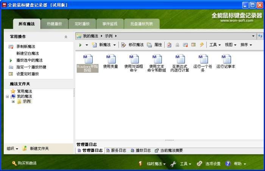
Task: Click 指定一个播放热键 action
Action: click(31, 67)
